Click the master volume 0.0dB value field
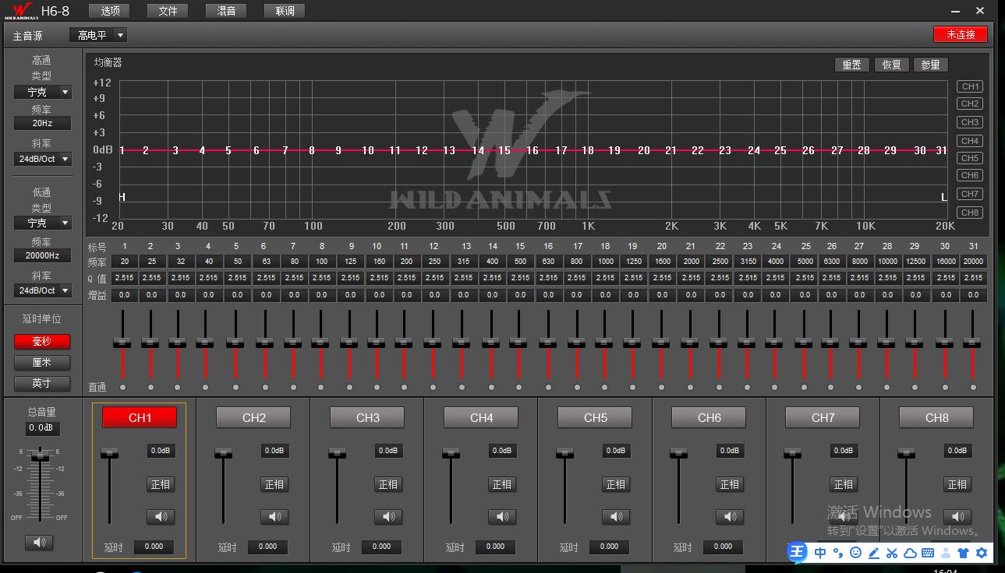The image size is (1005, 573). [x=41, y=428]
